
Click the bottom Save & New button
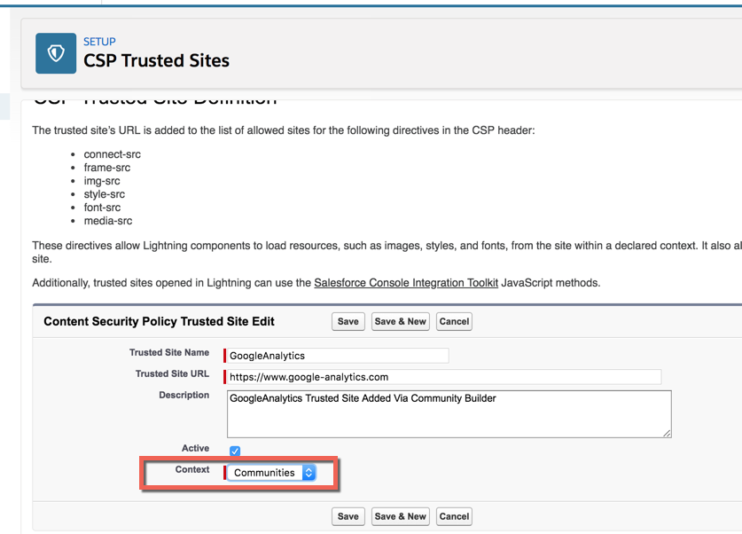pyautogui.click(x=401, y=516)
